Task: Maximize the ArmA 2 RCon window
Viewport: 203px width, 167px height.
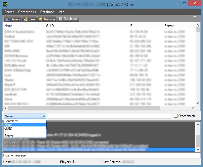Action: [185, 3]
